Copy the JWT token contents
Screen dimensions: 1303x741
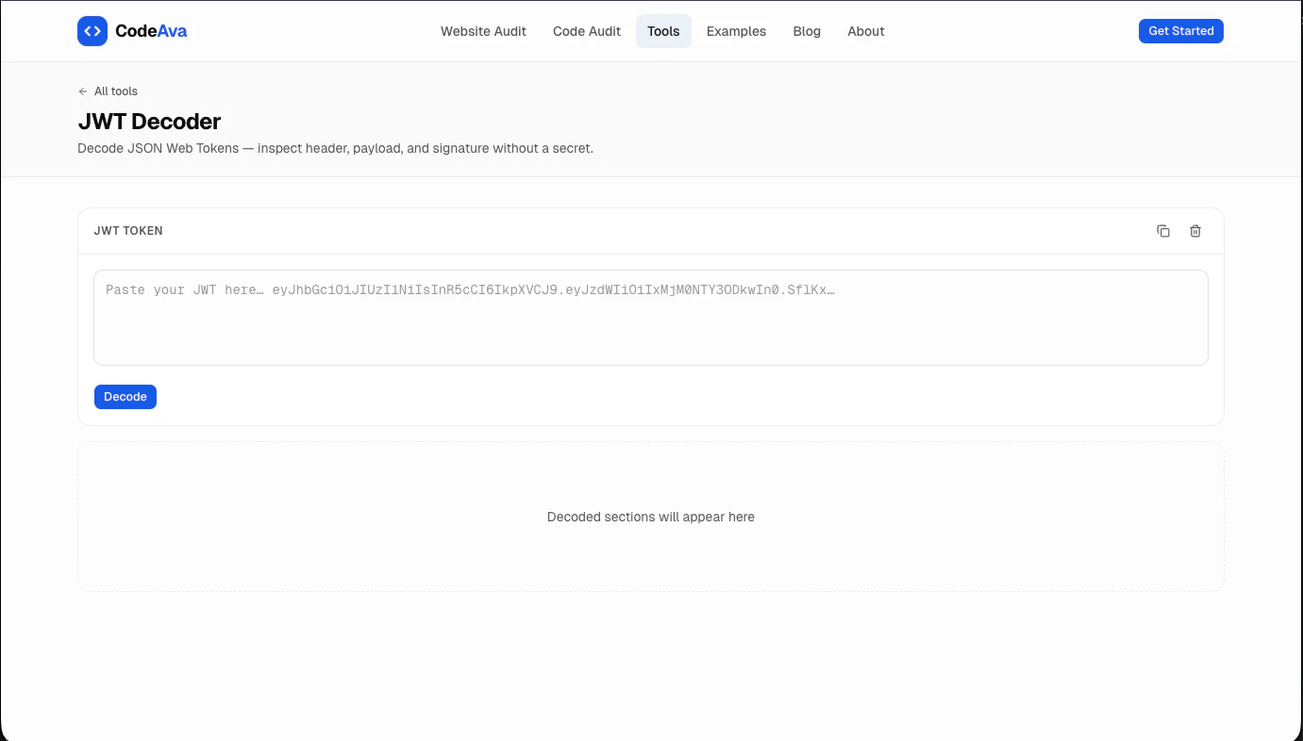(x=1163, y=230)
